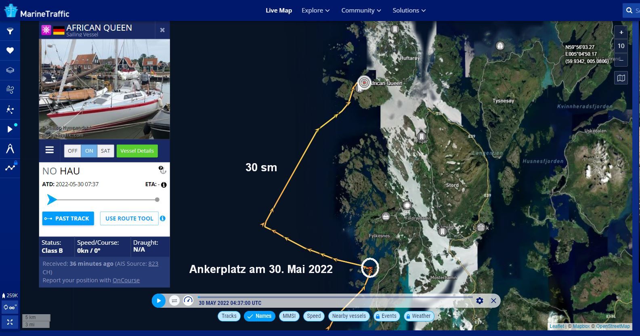Expand the Community dropdown menu
This screenshot has height=336, width=640.
point(361,10)
